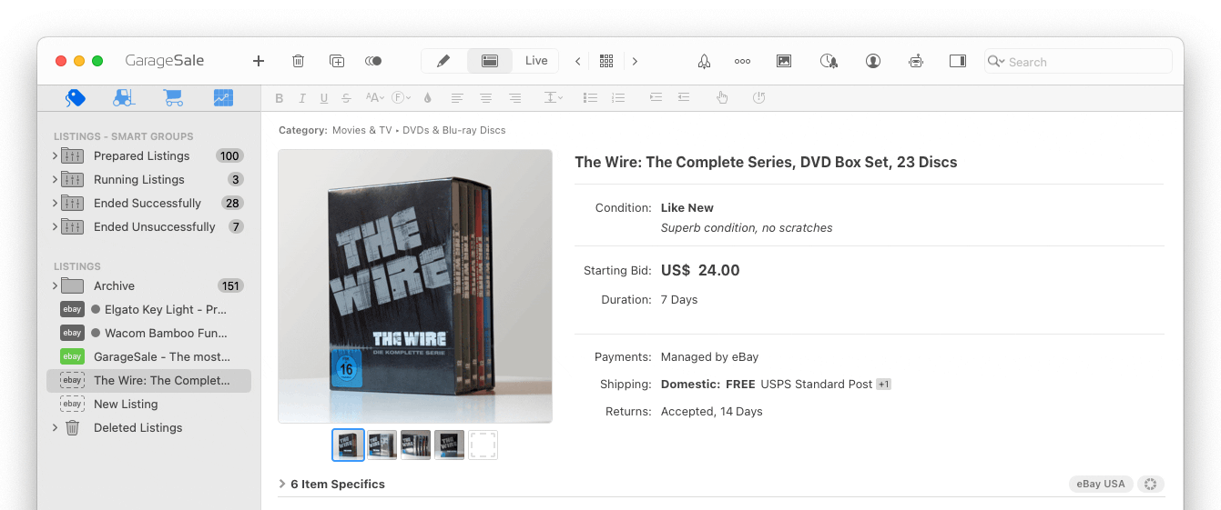This screenshot has width=1221, height=510.
Task: Align text right
Action: click(515, 97)
